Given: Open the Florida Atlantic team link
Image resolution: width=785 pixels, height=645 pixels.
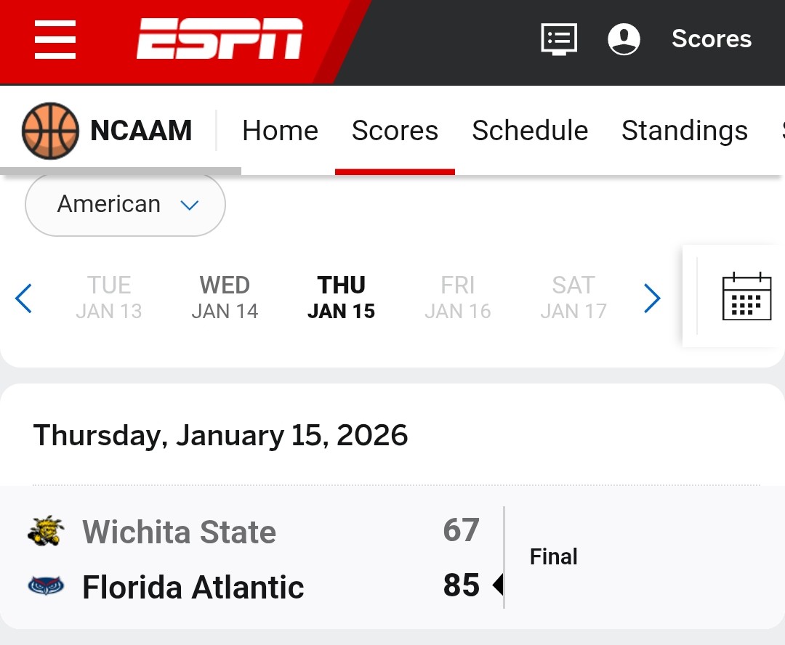Looking at the screenshot, I should click(193, 587).
